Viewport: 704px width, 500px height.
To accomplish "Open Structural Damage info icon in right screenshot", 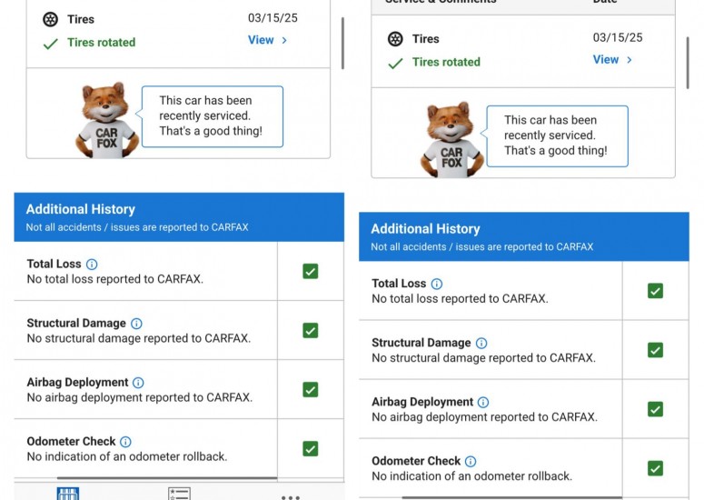I will pyautogui.click(x=481, y=344).
